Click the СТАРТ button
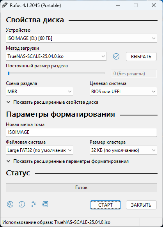 pos(105,205)
